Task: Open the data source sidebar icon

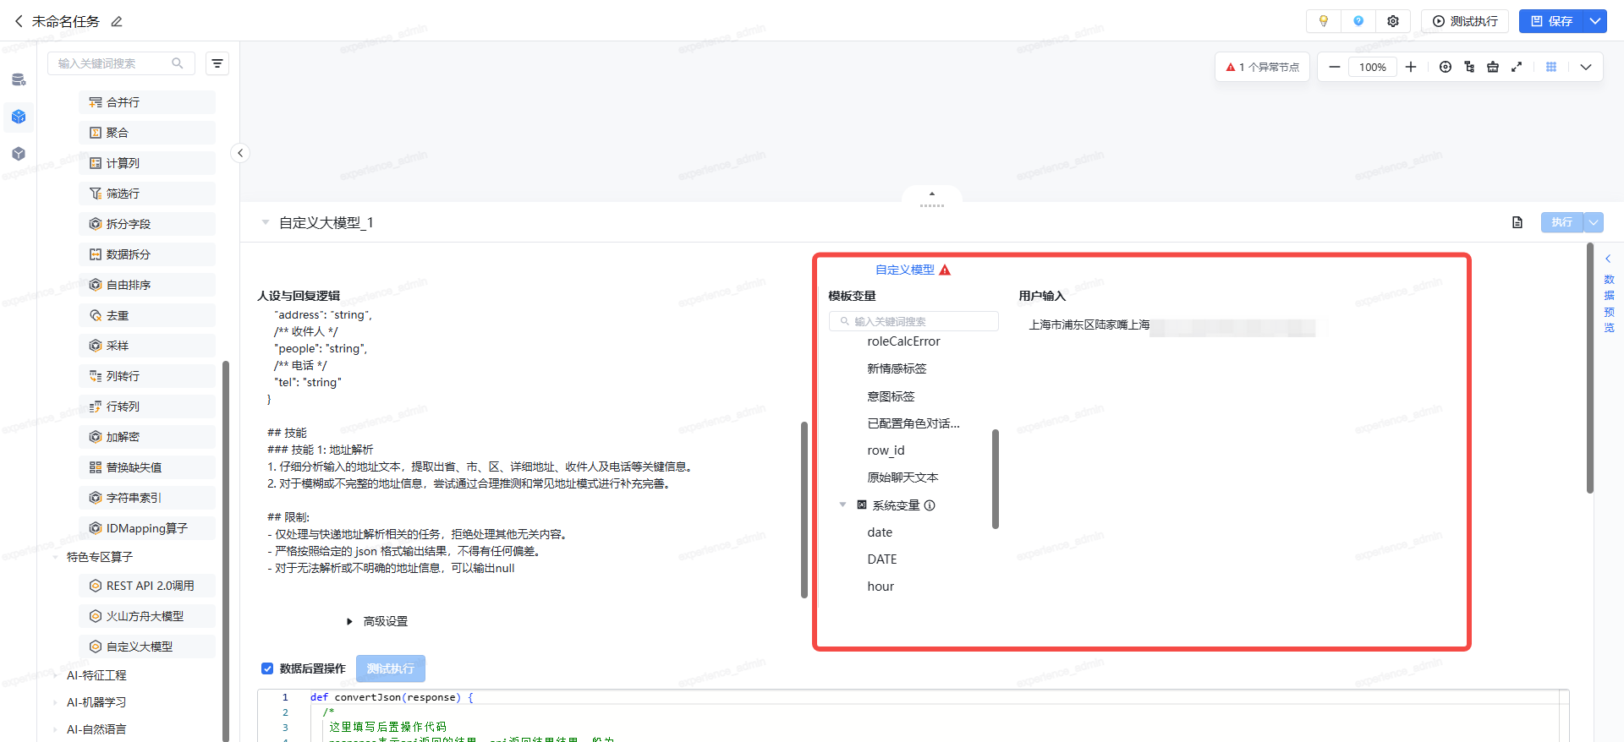Action: [19, 80]
